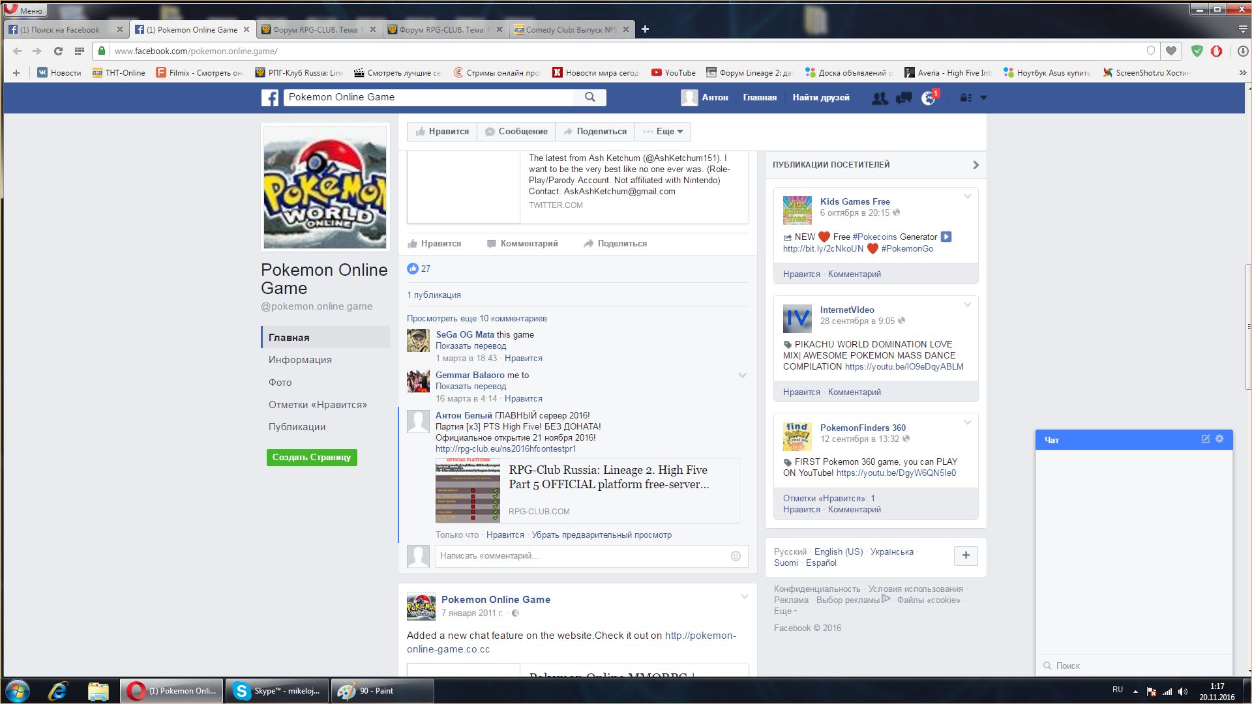The width and height of the screenshot is (1252, 704).
Task: Open Facebook messages icon in header
Action: (x=904, y=98)
